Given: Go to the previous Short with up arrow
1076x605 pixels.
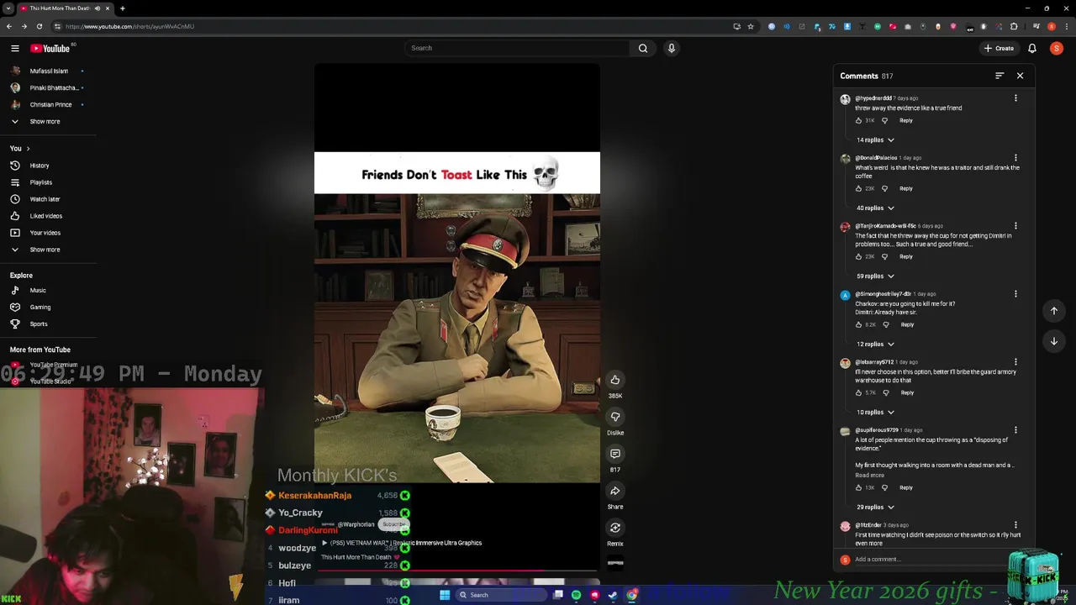Looking at the screenshot, I should pyautogui.click(x=1054, y=311).
